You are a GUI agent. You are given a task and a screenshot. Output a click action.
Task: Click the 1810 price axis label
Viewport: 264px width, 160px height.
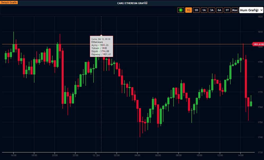pyautogui.click(x=260, y=32)
